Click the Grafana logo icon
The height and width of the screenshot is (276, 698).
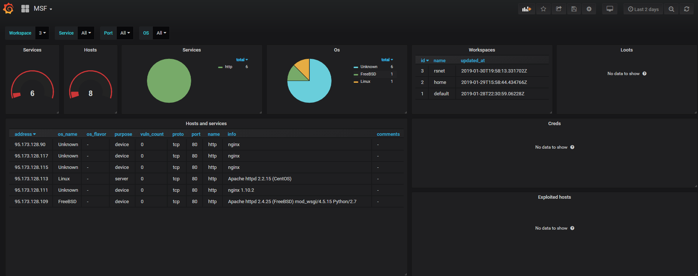coord(8,8)
